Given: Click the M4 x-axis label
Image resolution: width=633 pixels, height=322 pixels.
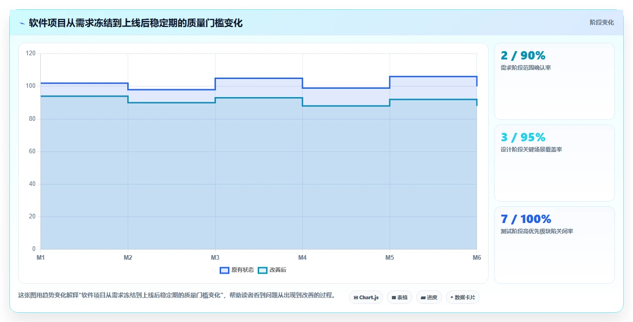Looking at the screenshot, I should click(x=302, y=257).
